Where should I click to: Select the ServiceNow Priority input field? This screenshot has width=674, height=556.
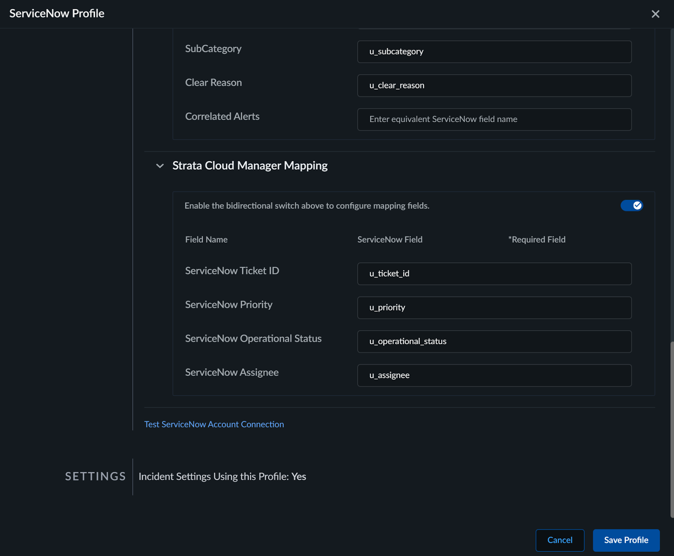click(x=494, y=307)
